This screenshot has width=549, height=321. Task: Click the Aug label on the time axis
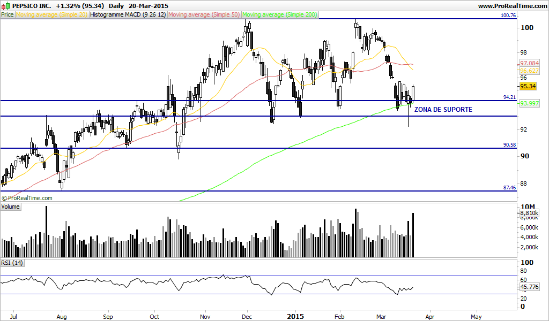(x=62, y=317)
